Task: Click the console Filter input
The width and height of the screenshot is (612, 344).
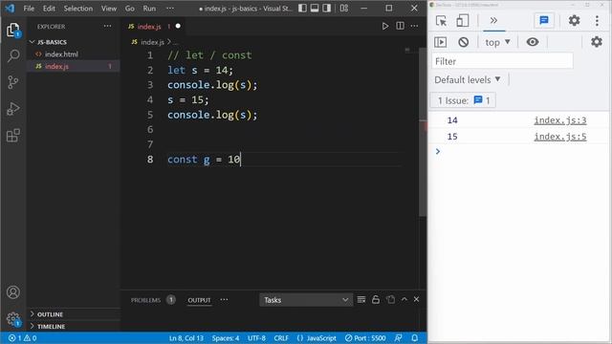Action: 502,61
